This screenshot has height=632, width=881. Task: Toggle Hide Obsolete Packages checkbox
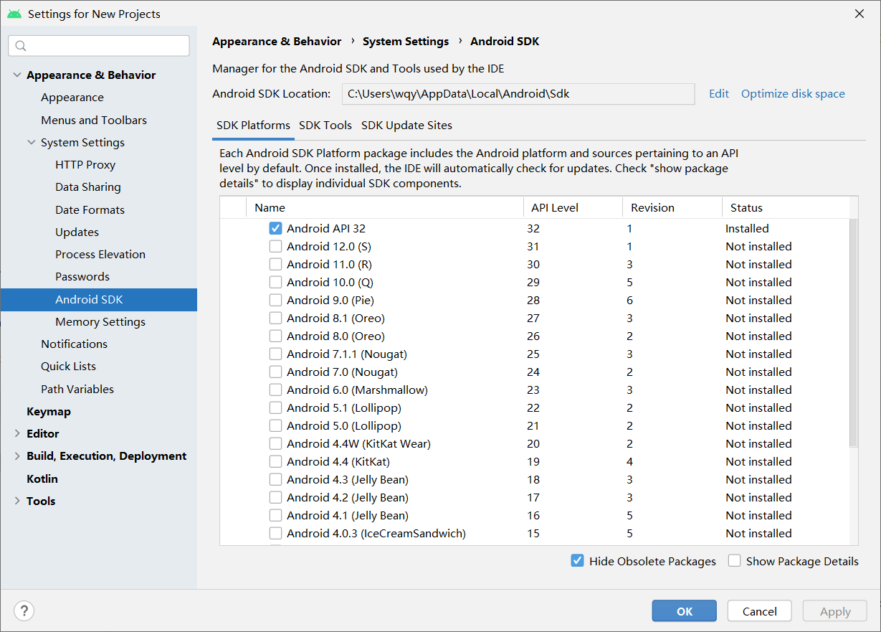coord(577,561)
